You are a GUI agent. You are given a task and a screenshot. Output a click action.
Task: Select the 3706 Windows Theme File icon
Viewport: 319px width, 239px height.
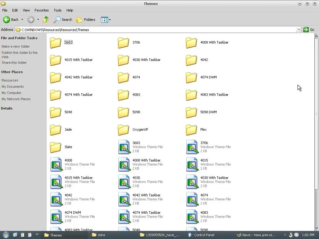click(x=192, y=147)
